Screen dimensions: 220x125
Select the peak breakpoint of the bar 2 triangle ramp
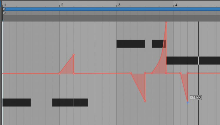pyautogui.click(x=74, y=55)
